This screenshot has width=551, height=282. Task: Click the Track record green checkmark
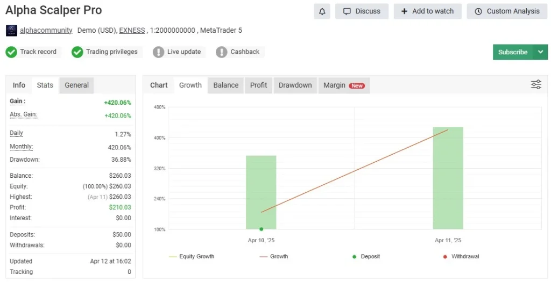click(11, 52)
